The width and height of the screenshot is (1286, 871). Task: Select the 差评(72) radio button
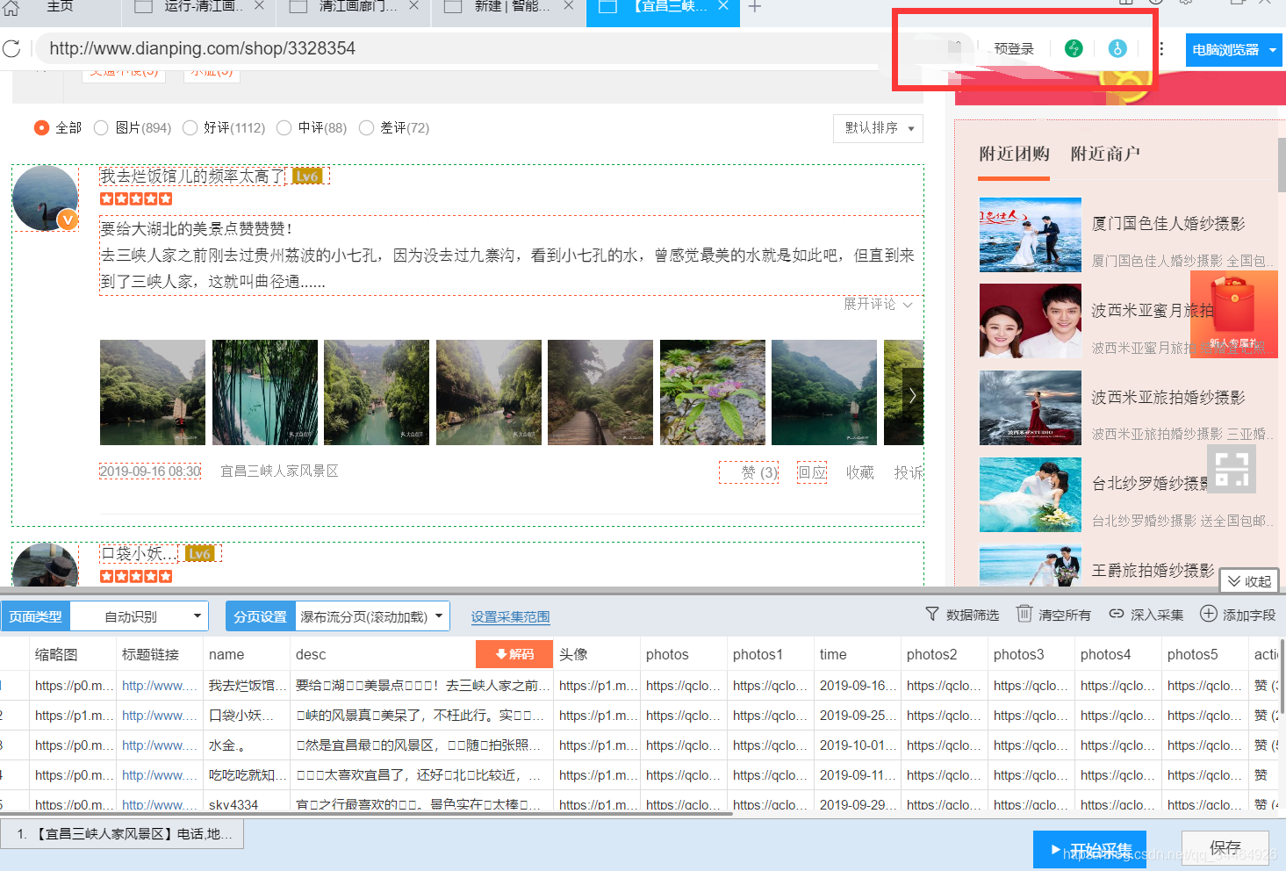click(366, 128)
